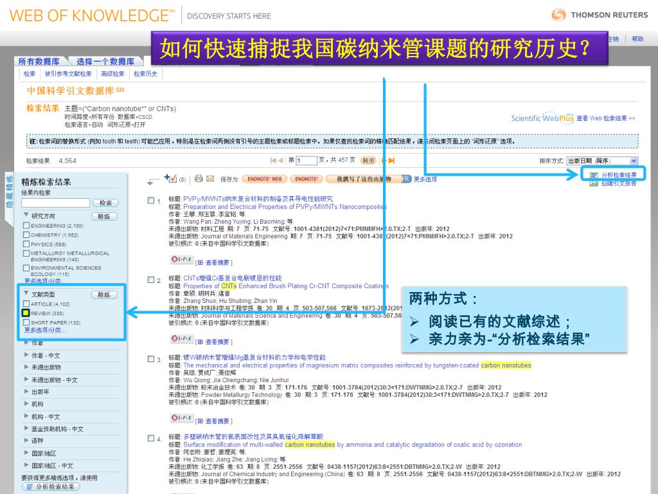This screenshot has height=494, width=658.
Task: Switch to 选择一个数据库 tab
Action: [x=105, y=61]
